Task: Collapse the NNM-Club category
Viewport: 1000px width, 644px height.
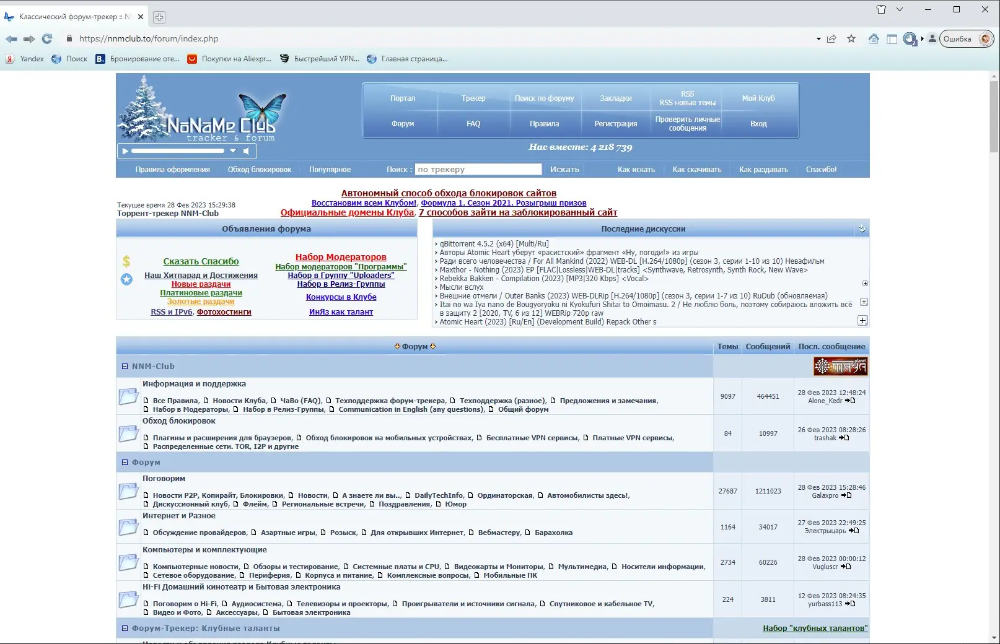Action: [x=125, y=367]
